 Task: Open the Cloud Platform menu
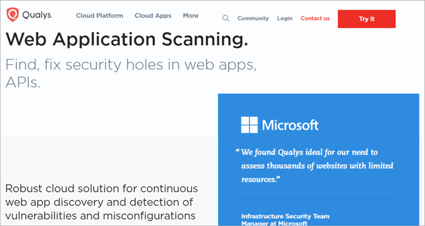(100, 16)
